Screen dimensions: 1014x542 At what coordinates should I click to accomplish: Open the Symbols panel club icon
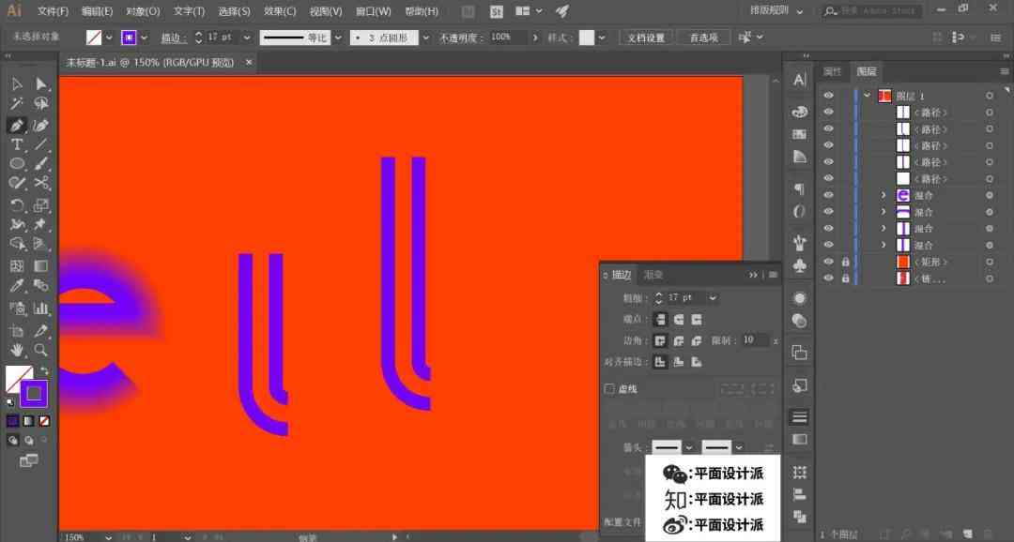tap(799, 265)
